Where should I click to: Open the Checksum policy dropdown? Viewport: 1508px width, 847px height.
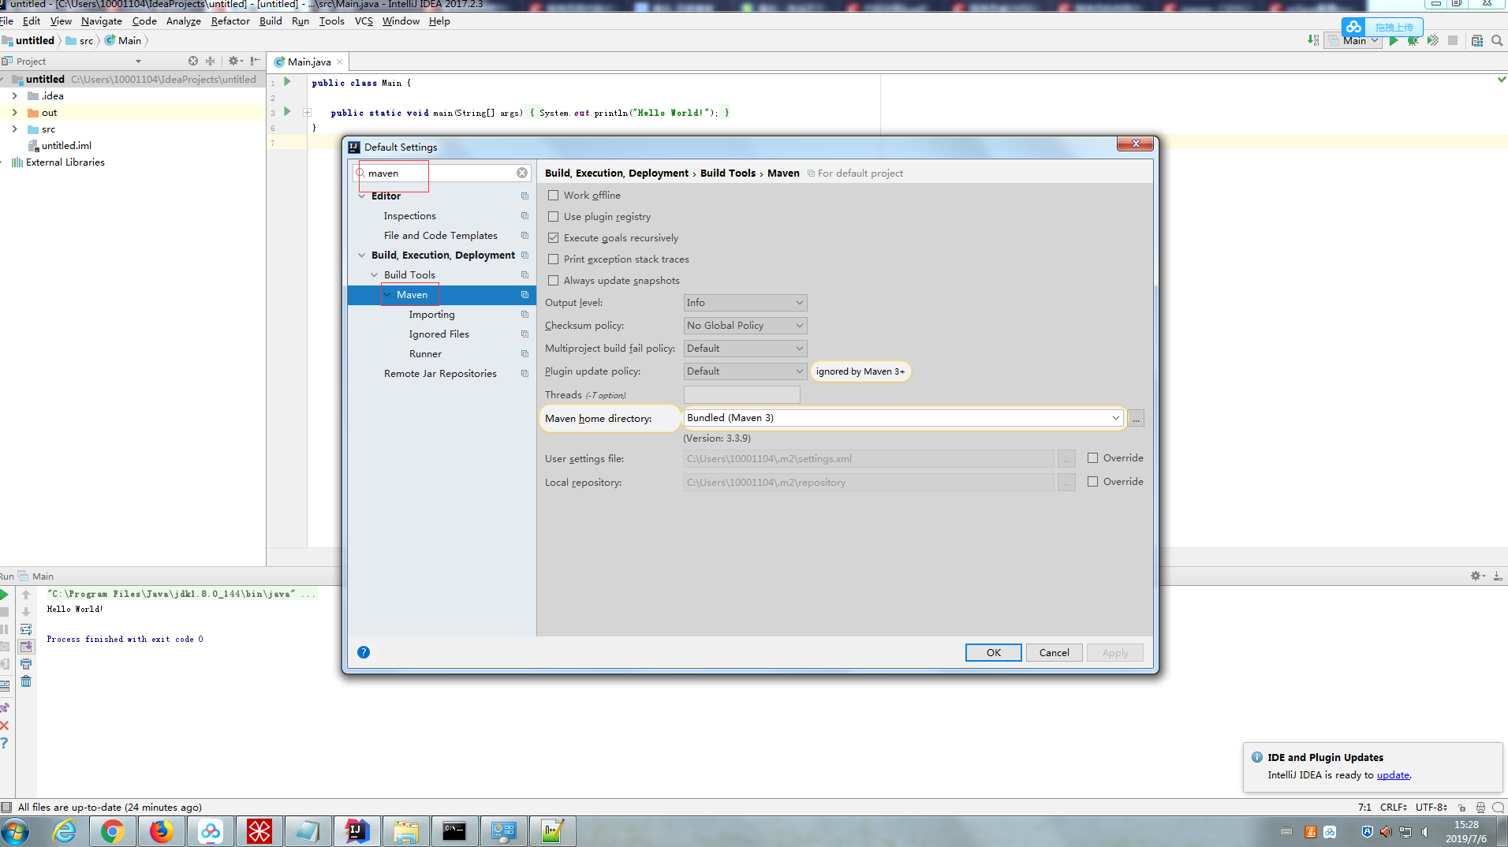point(745,326)
